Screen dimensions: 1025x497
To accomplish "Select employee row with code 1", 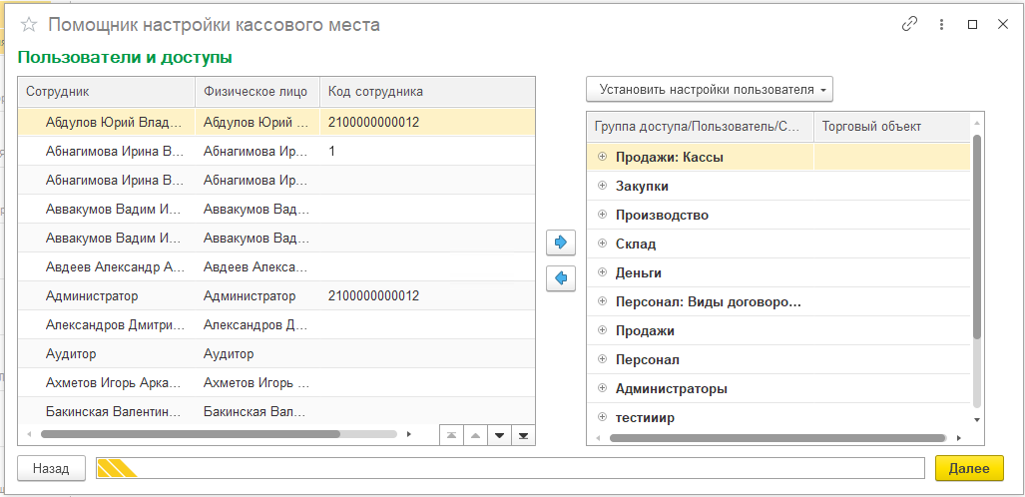I will click(275, 151).
